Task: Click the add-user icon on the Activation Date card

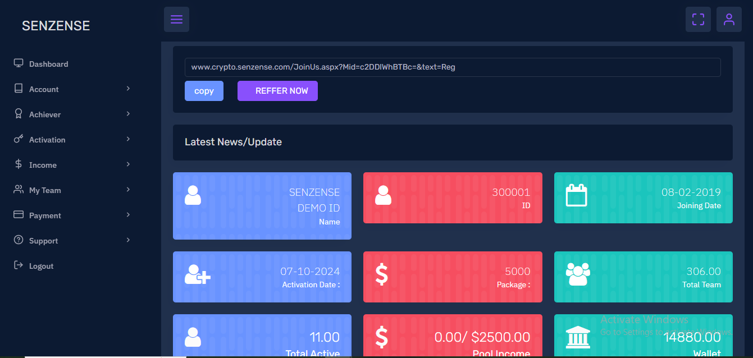Action: pos(197,274)
